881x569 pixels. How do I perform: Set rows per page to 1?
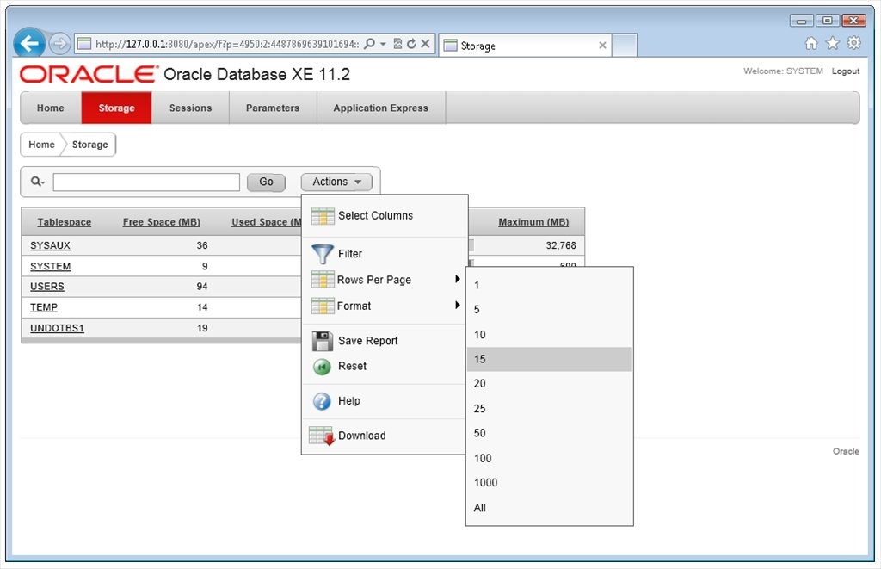coord(550,285)
